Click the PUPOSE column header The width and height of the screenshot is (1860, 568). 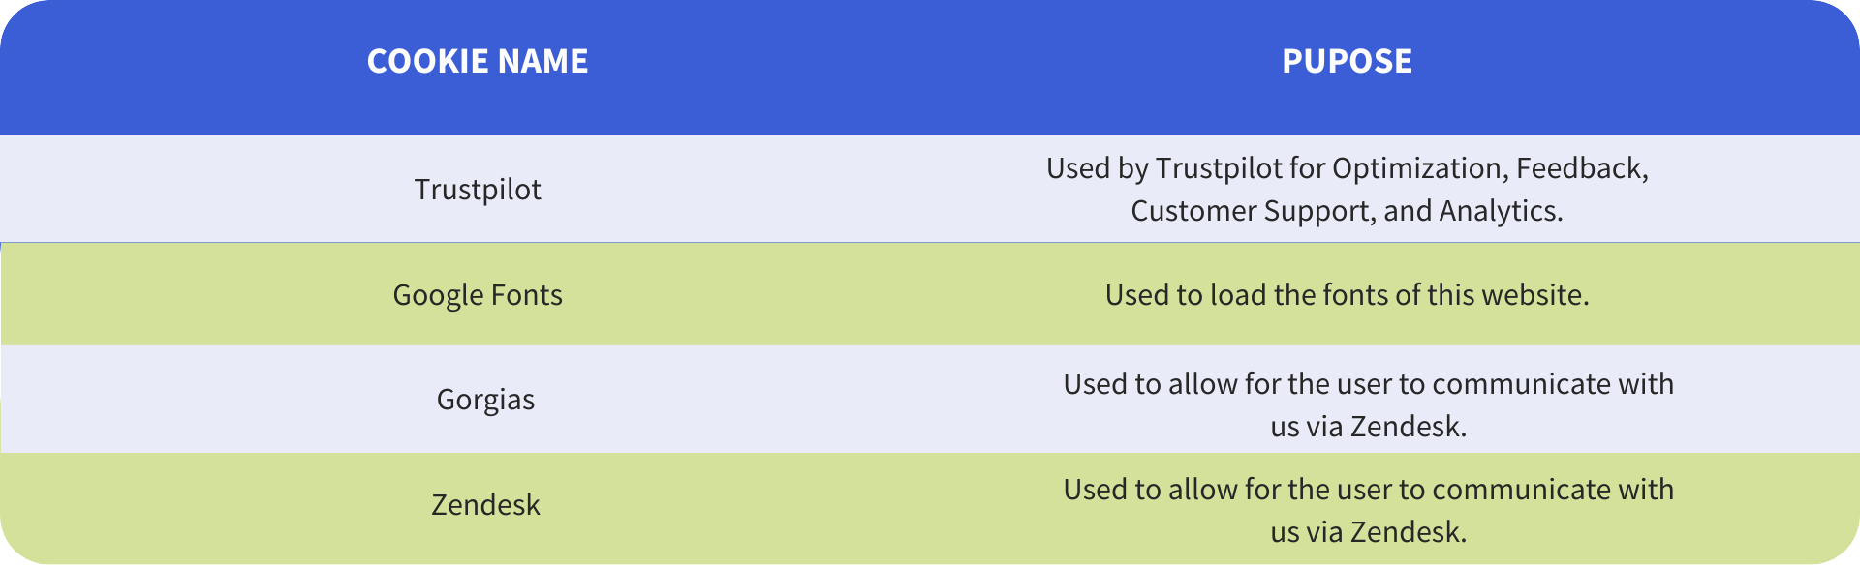click(x=1347, y=61)
